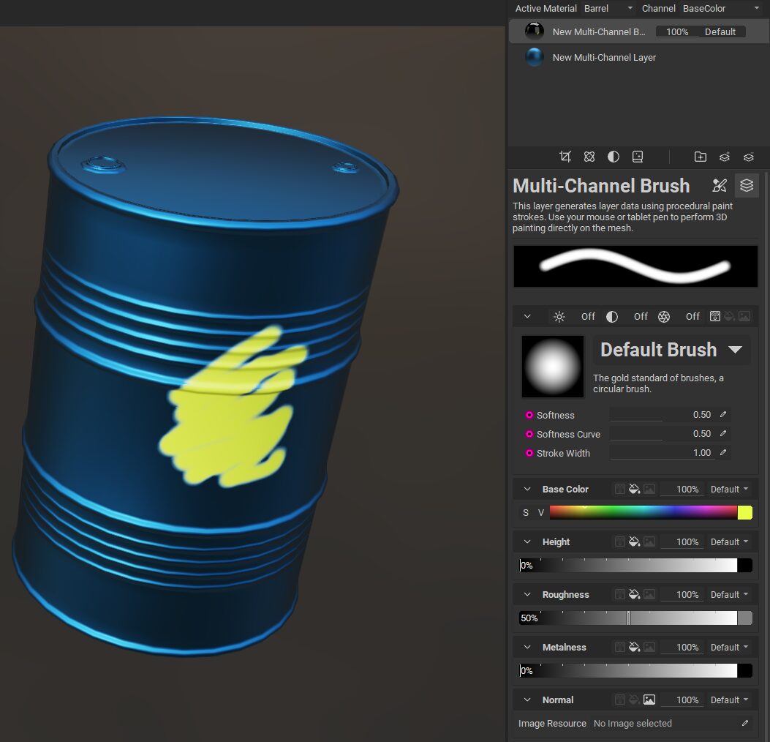Click the Image Resource edit pencil
Viewport: 770px width, 742px height.
coord(744,724)
